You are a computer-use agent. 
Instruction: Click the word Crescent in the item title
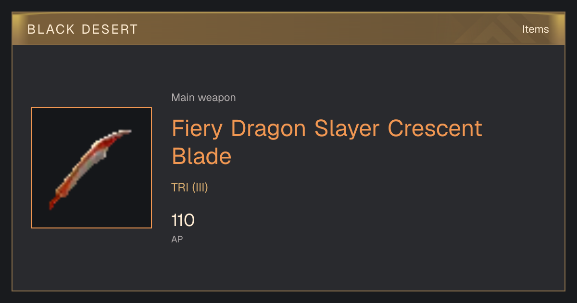pyautogui.click(x=435, y=128)
